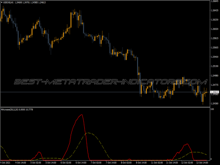
Task: Click the 12 Oct 14:00 time label
Action: tap(202, 163)
